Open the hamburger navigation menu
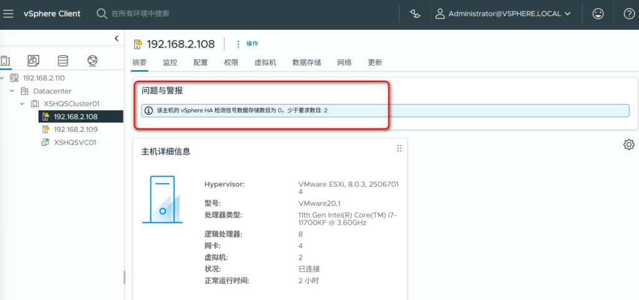The height and width of the screenshot is (300, 639). (x=9, y=13)
